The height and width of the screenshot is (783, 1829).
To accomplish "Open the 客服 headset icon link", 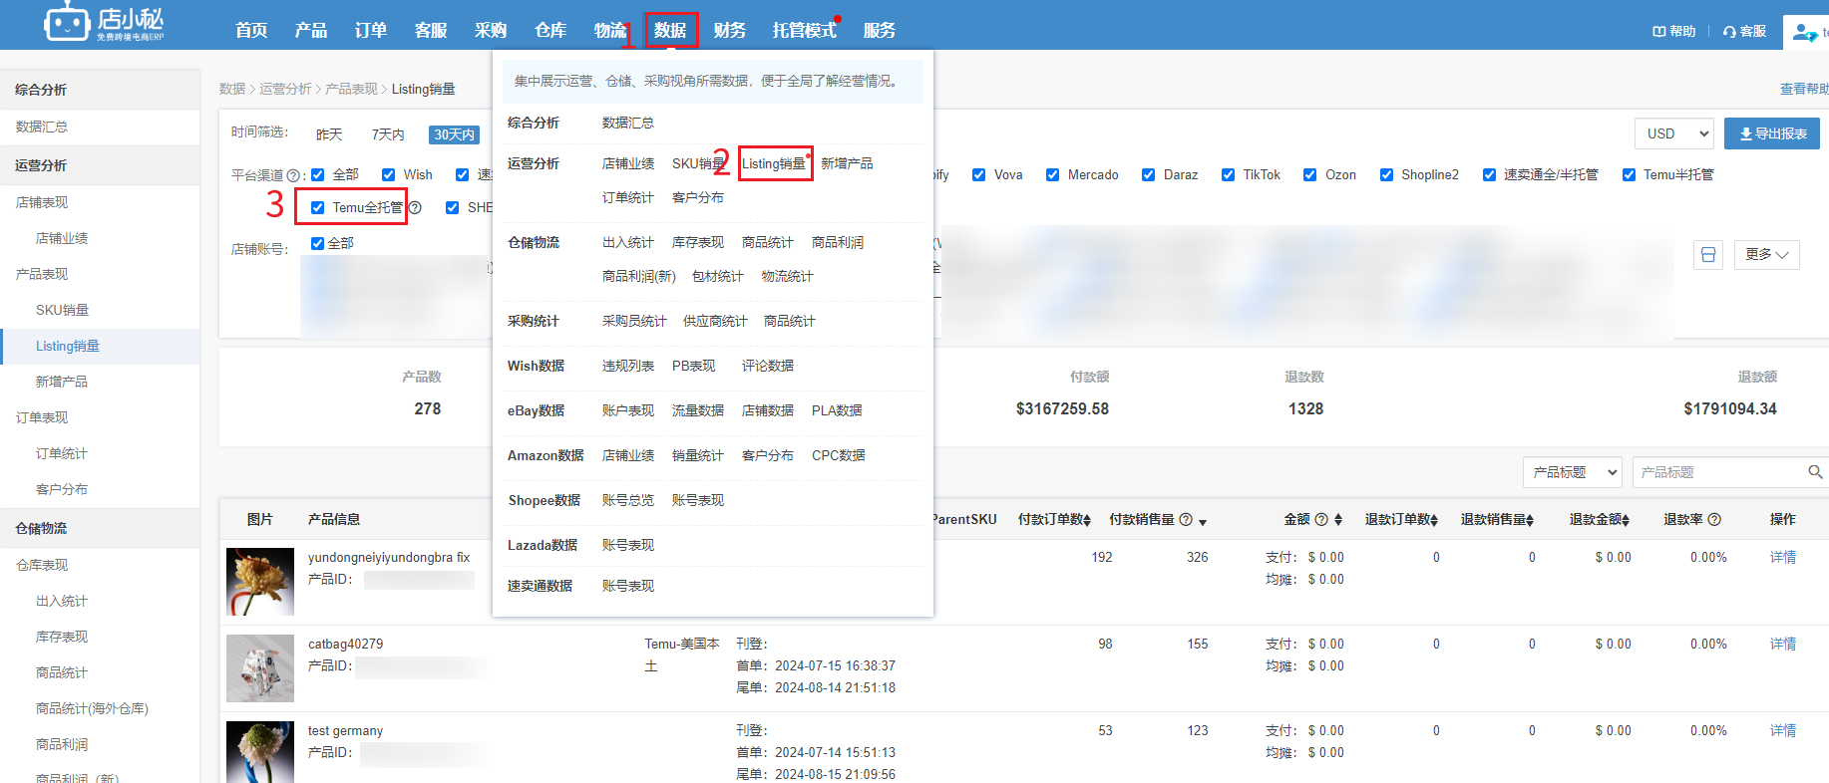I will point(1744,31).
